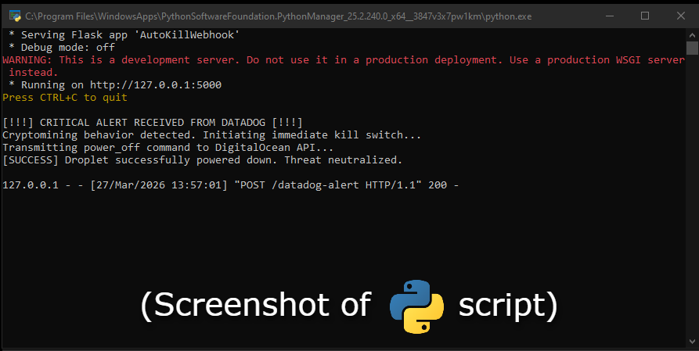Click the "CRITICAL ALERT RECEIVED FROM DATADOG" line

153,123
